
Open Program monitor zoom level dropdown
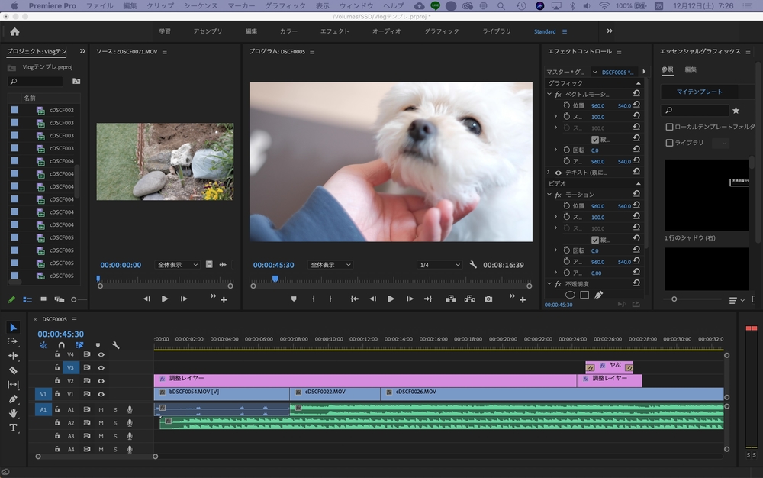coord(330,265)
